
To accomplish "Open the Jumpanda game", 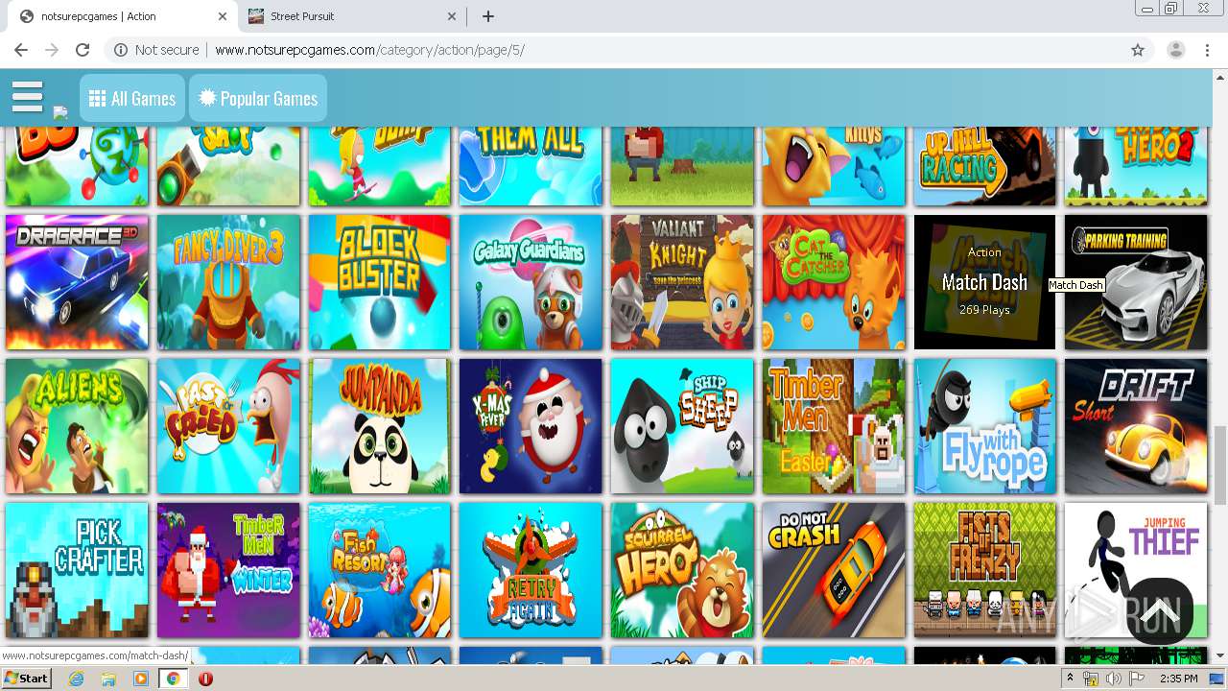I will (380, 426).
